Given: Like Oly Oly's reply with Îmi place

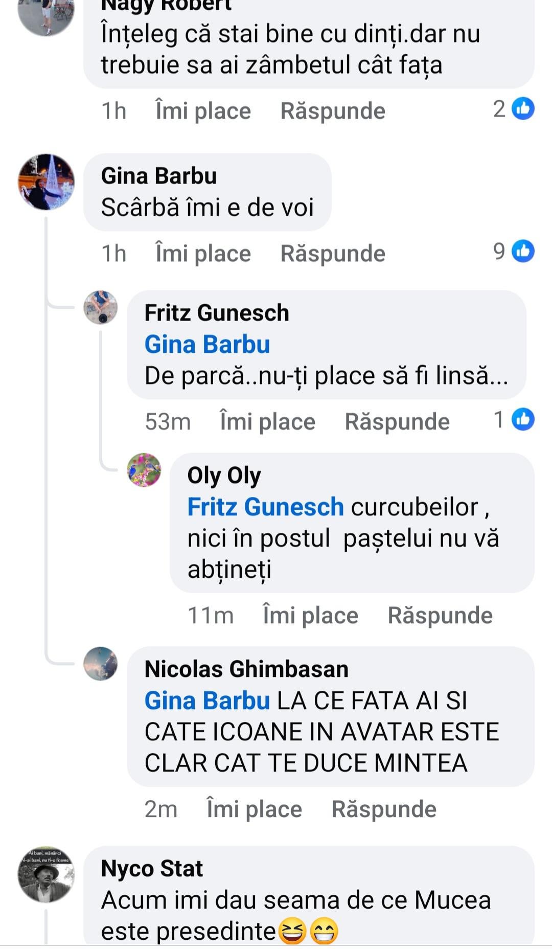Looking at the screenshot, I should click(310, 615).
